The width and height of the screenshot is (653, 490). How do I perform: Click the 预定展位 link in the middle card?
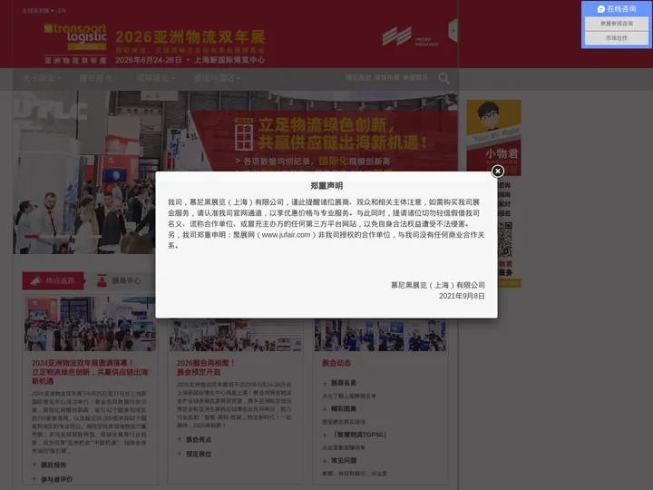199,454
